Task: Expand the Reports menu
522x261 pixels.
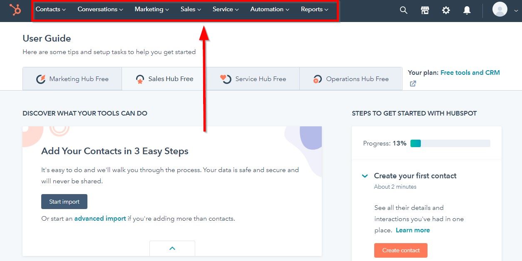Action: pos(315,9)
